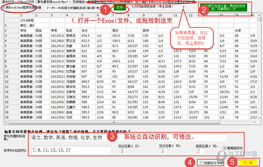Viewport: 263px width, 167px height.
Task: Select the 2016级高 title cell
Action: 27,21
